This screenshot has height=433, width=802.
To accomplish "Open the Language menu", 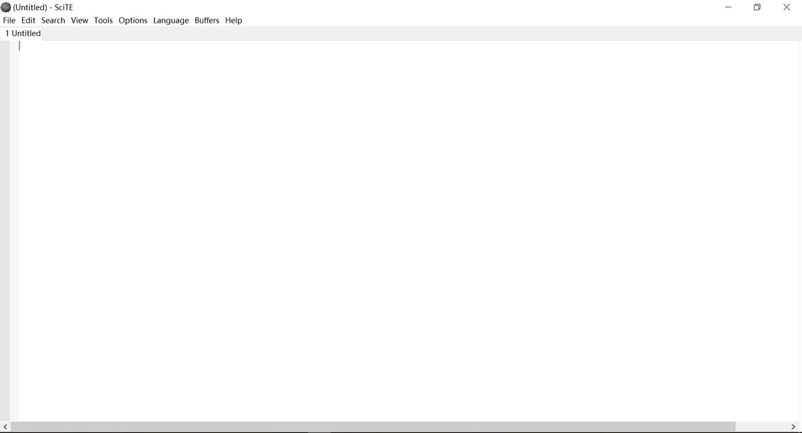I will pos(170,20).
